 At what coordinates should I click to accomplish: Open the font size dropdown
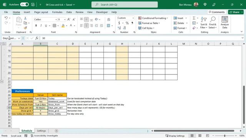[x=65, y=20]
